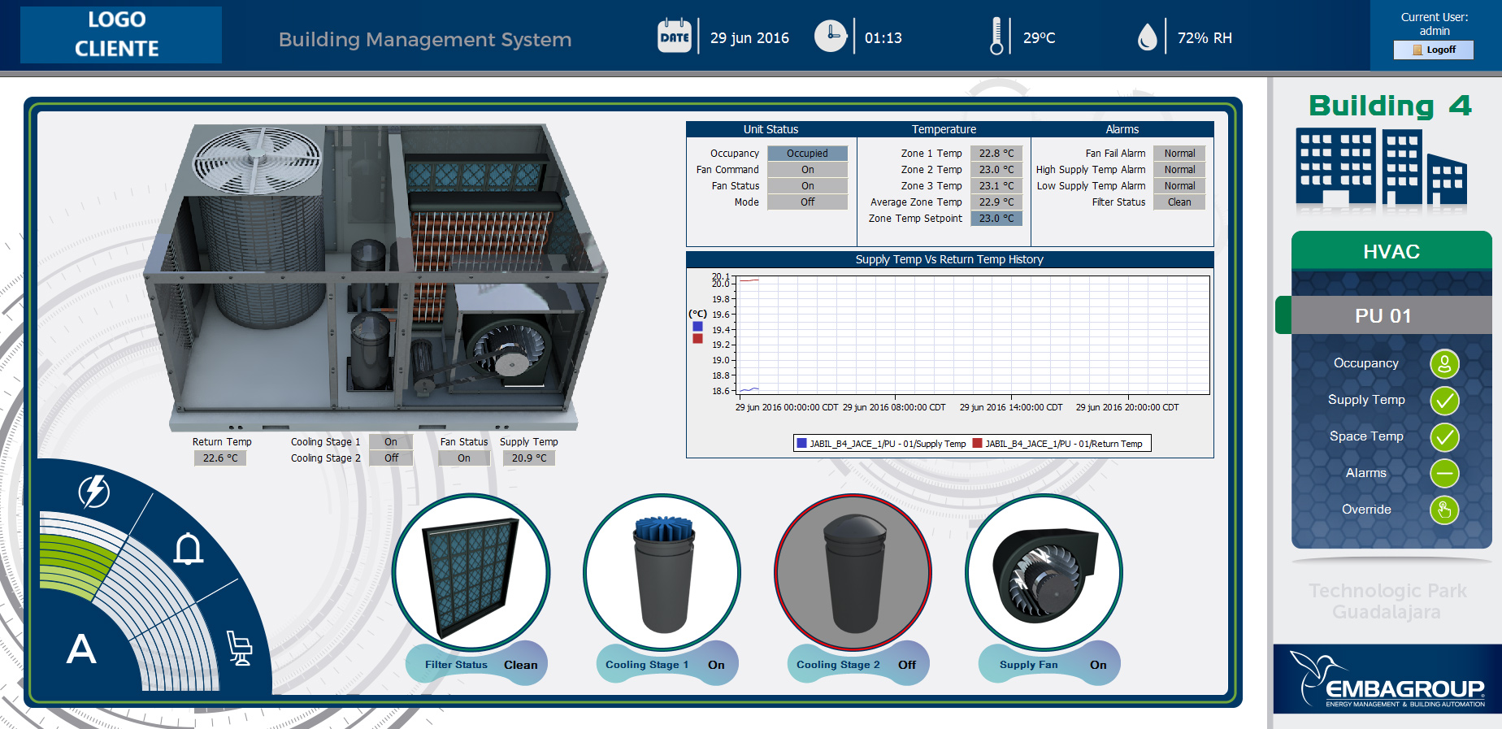
Task: Click the Space Temp label in sidebar
Action: coord(1366,436)
